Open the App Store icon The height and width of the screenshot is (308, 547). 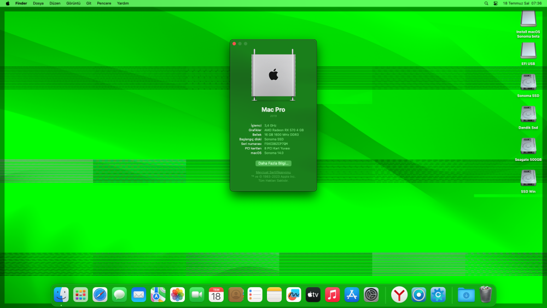tap(352, 295)
